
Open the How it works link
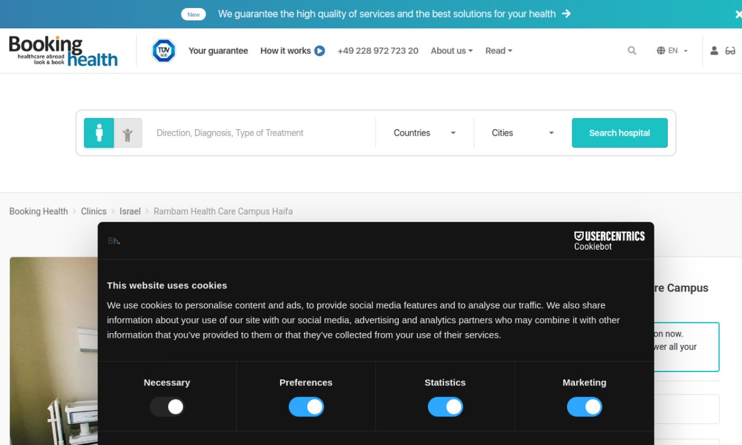pyautogui.click(x=285, y=51)
